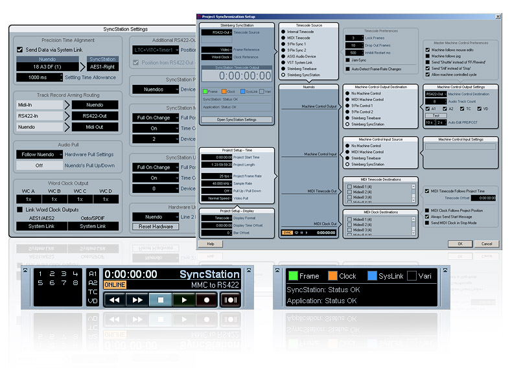Screen dimensions: 512x368
Task: Click the record transport button
Action: point(206,300)
